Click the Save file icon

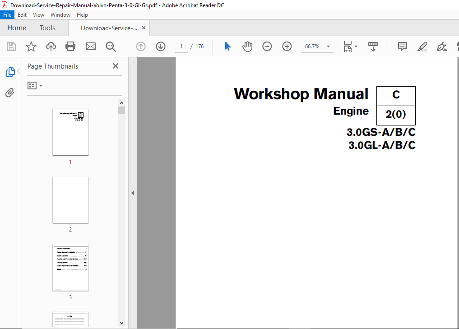[x=11, y=46]
